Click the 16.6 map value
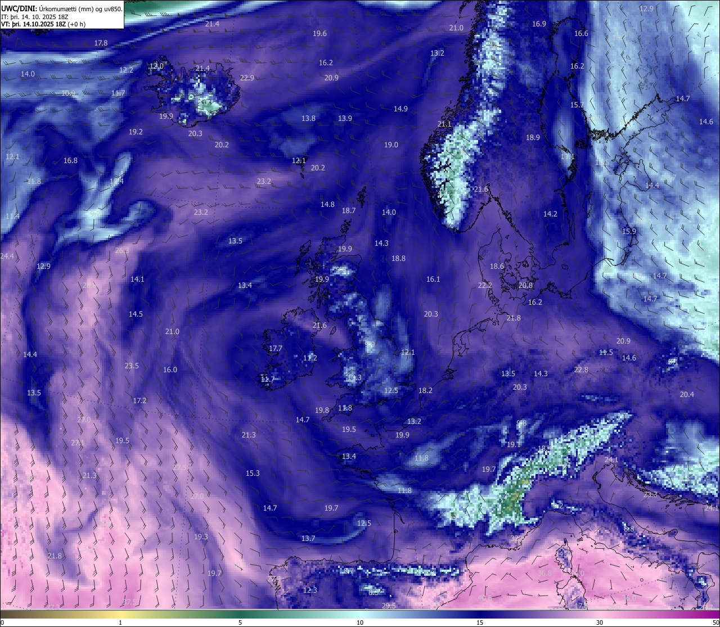 581,34
